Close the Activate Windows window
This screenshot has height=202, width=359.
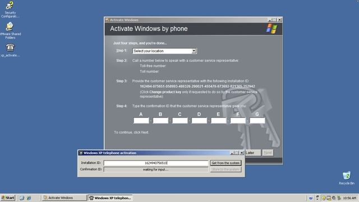pos(279,20)
